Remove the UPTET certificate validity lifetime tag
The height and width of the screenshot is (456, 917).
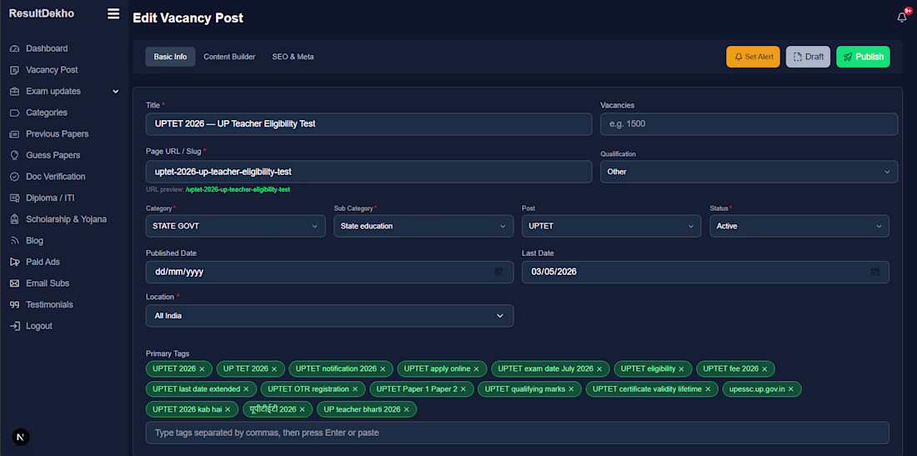(708, 388)
